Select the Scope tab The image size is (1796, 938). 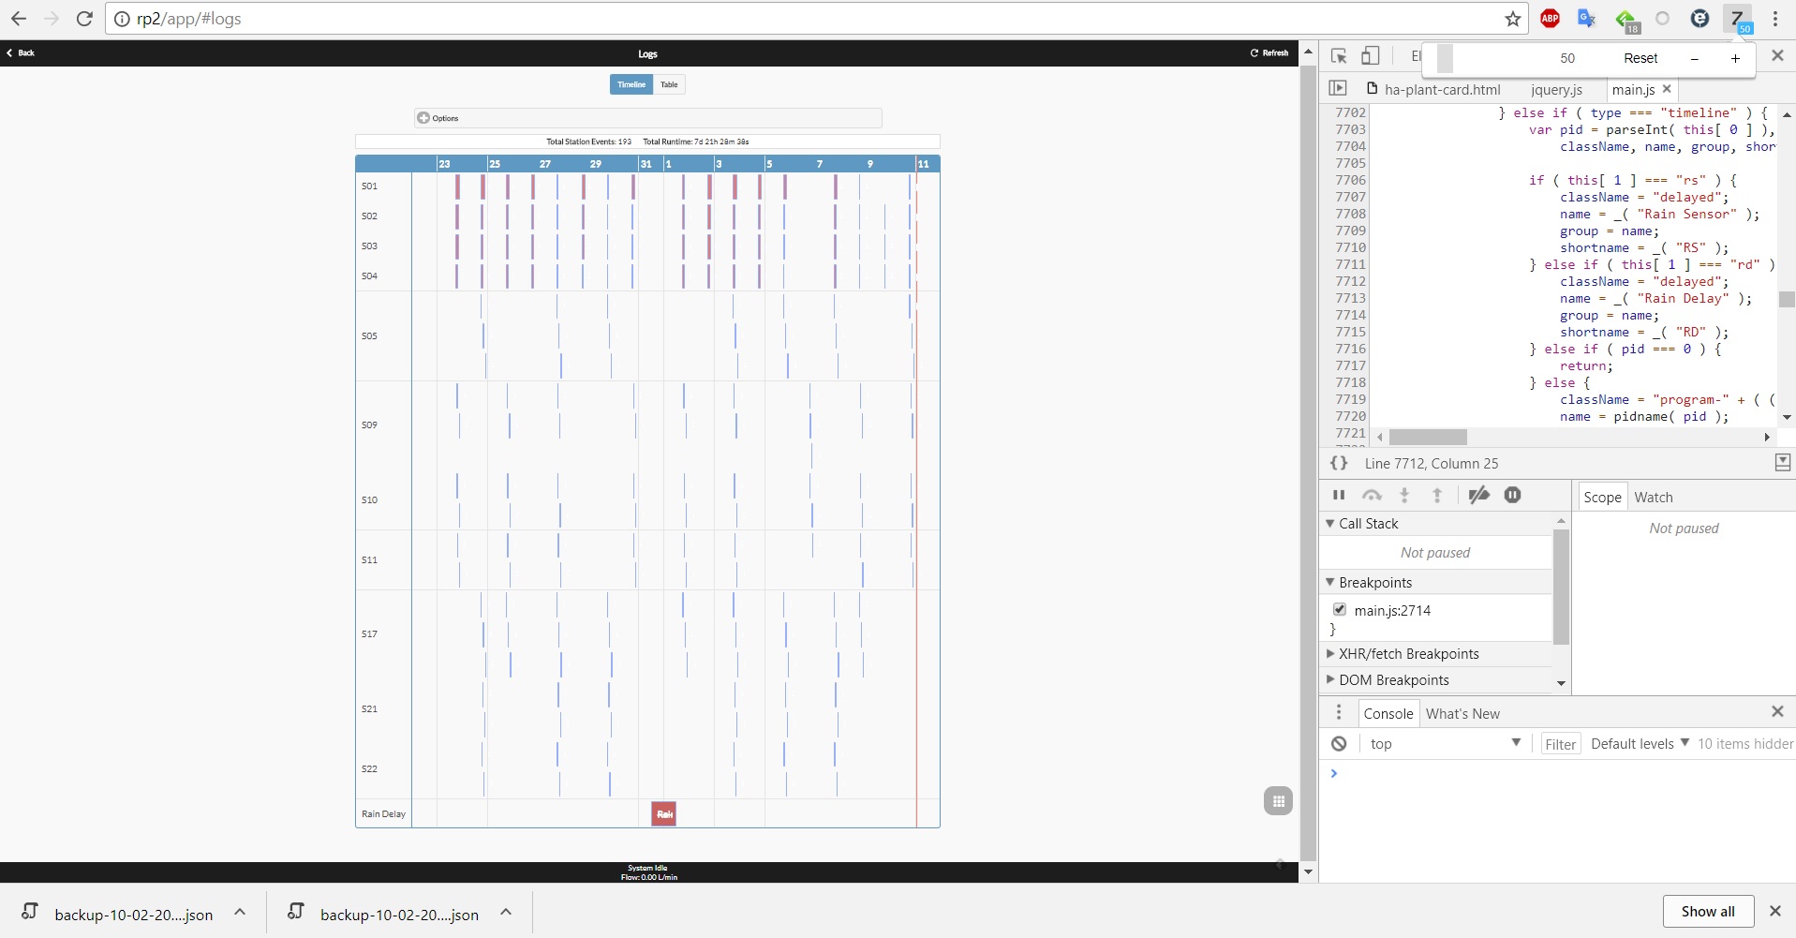pyautogui.click(x=1602, y=497)
